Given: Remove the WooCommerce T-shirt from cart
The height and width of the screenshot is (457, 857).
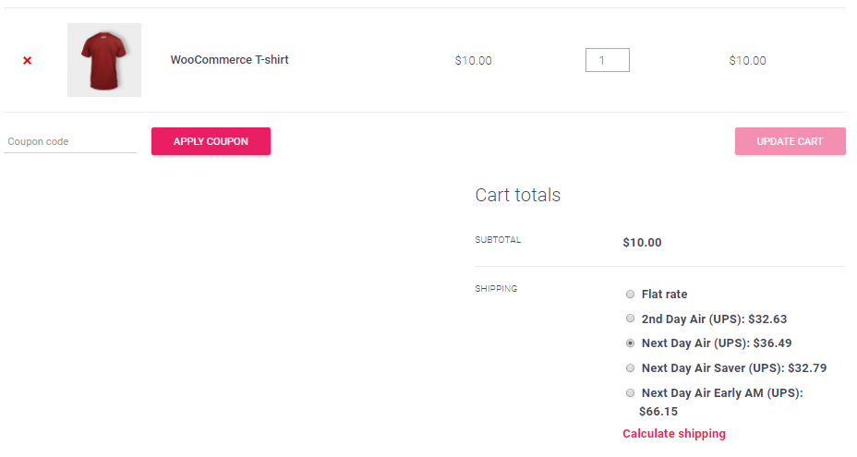Looking at the screenshot, I should [x=27, y=61].
